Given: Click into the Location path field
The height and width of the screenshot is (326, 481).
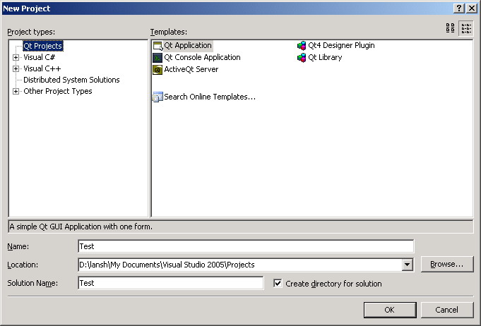Looking at the screenshot, I should coord(240,265).
